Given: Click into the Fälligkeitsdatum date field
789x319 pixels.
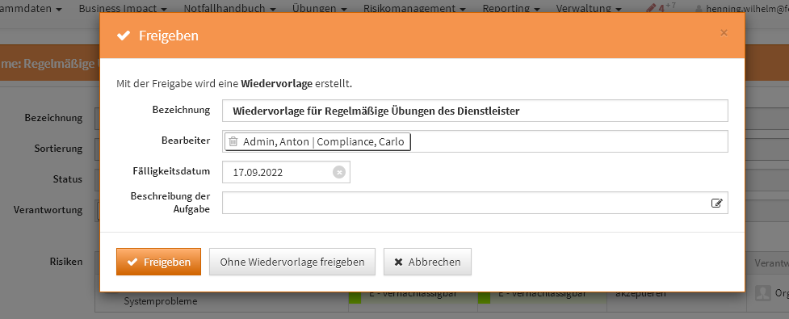Looking at the screenshot, I should [286, 172].
